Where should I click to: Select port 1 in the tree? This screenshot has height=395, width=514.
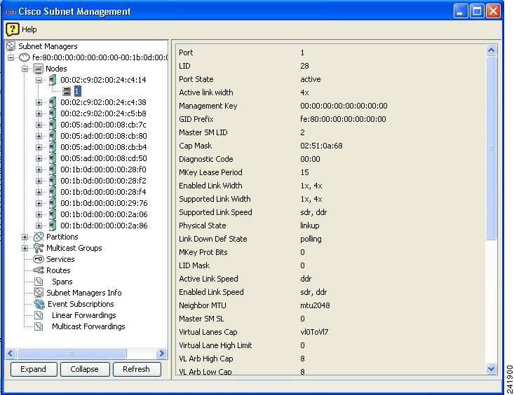[x=78, y=91]
